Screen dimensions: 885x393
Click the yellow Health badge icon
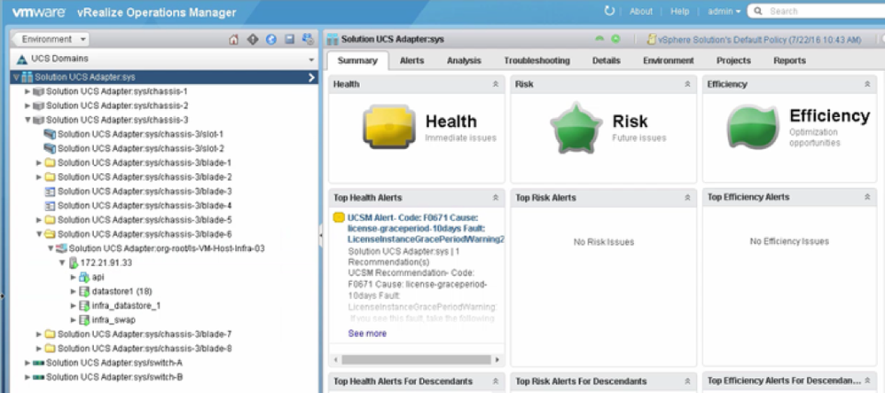389,127
